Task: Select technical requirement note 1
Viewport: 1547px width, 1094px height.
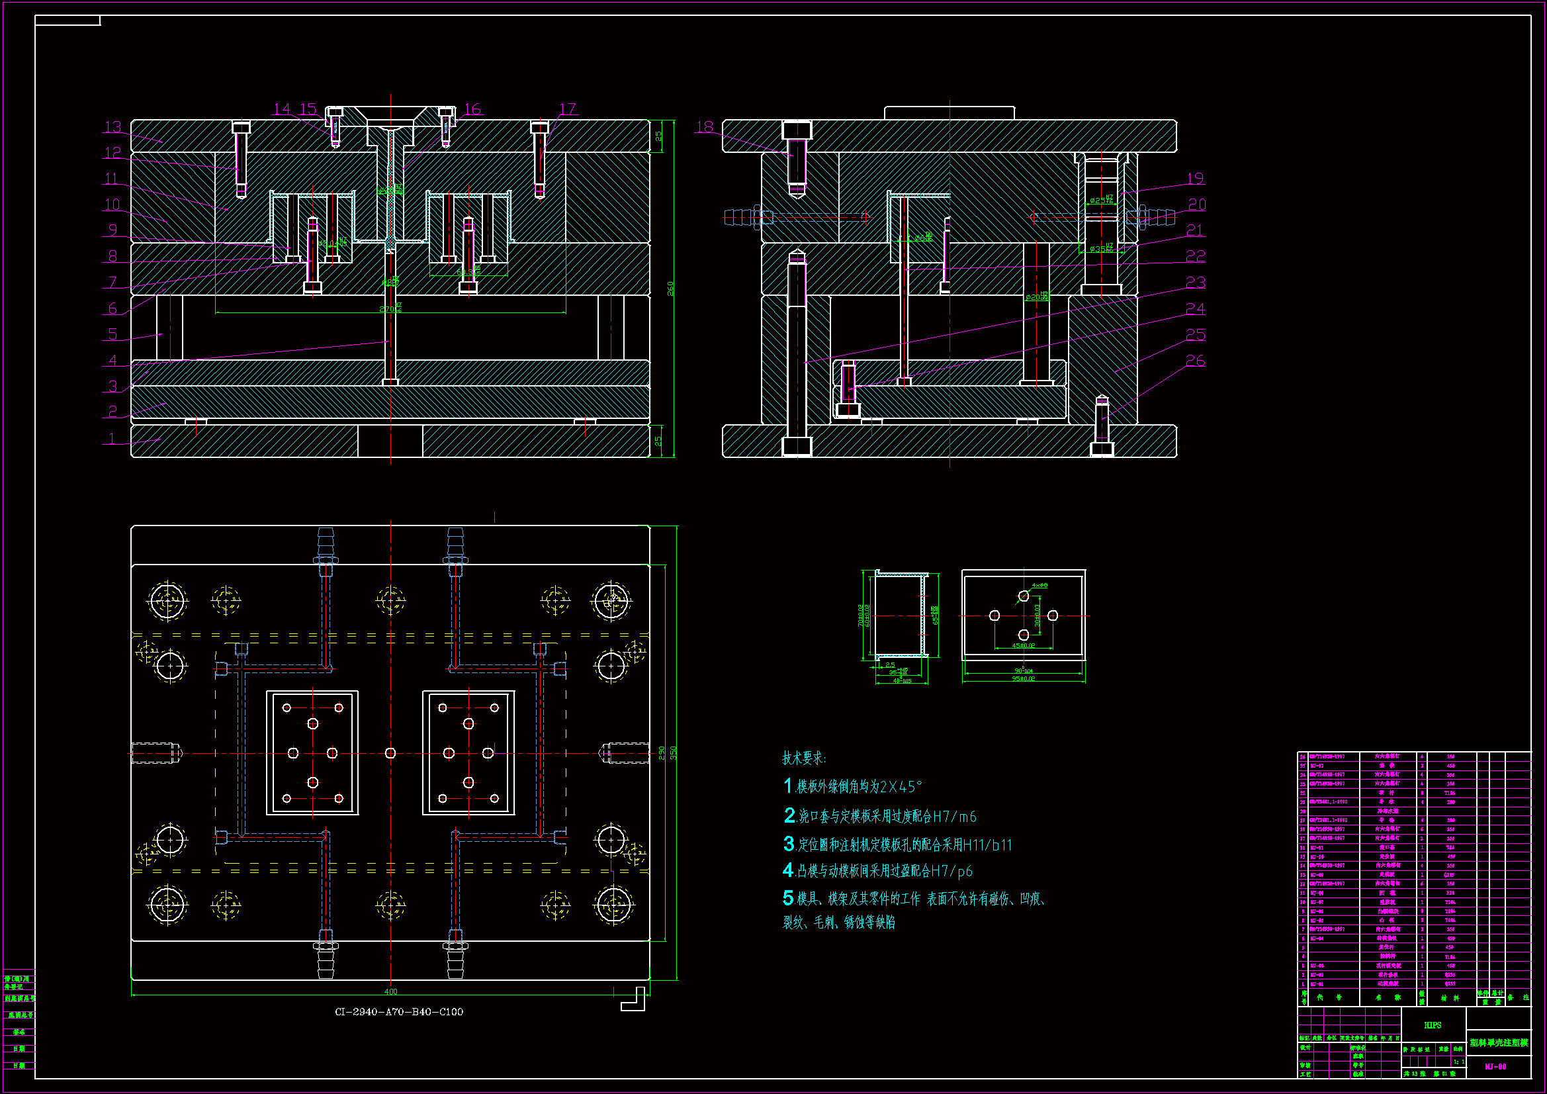Action: pyautogui.click(x=852, y=787)
